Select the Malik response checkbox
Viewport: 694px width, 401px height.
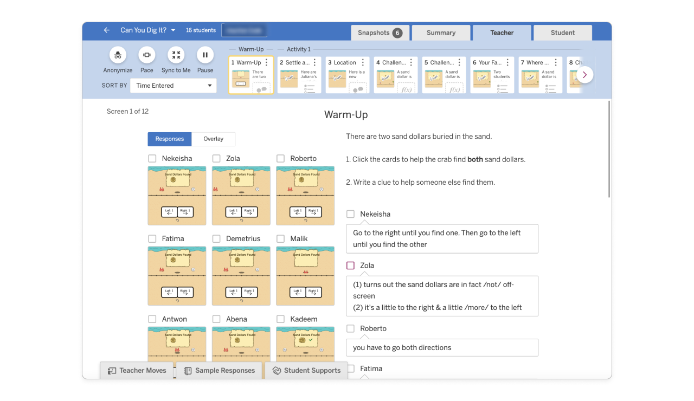click(x=281, y=239)
